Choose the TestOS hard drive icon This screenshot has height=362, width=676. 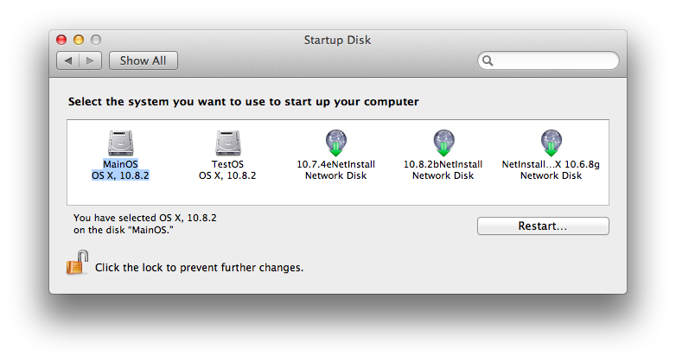click(227, 143)
